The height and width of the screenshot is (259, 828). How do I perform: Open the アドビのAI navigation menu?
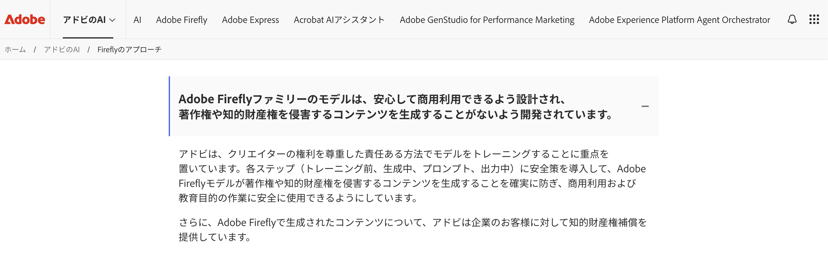[x=85, y=20]
